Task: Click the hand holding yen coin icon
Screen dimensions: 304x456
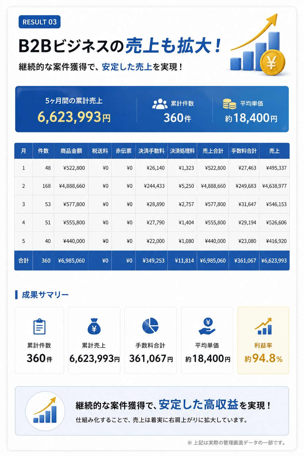Action: point(207,326)
